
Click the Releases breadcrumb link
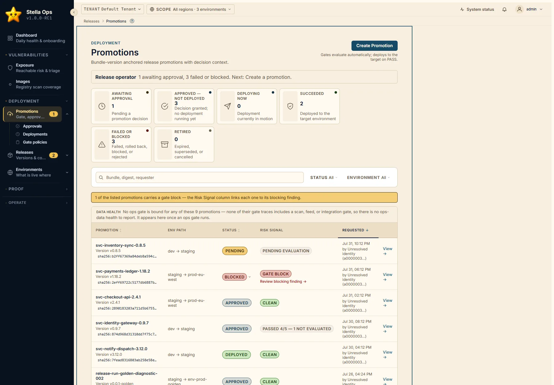pyautogui.click(x=91, y=21)
